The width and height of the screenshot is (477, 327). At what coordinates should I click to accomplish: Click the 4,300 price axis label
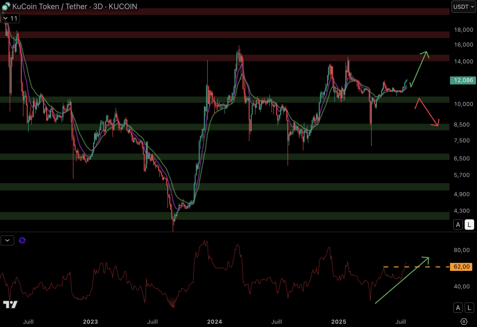click(462, 211)
